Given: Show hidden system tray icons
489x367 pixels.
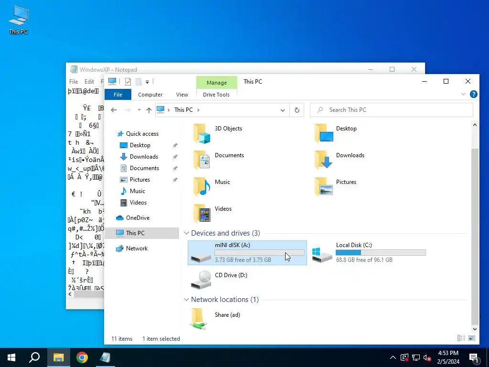Looking at the screenshot, I should coord(393,357).
